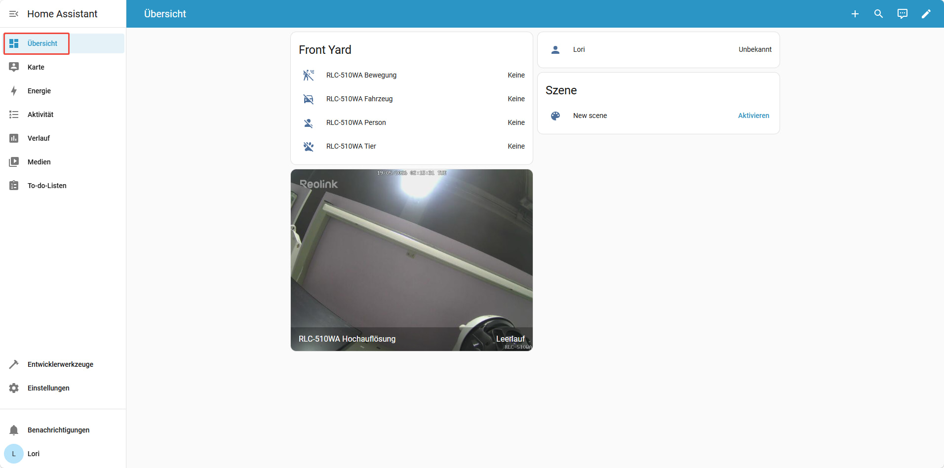Screen dimensions: 944x468
Task: Select the Übersicht label in sidebar
Action: (42, 43)
